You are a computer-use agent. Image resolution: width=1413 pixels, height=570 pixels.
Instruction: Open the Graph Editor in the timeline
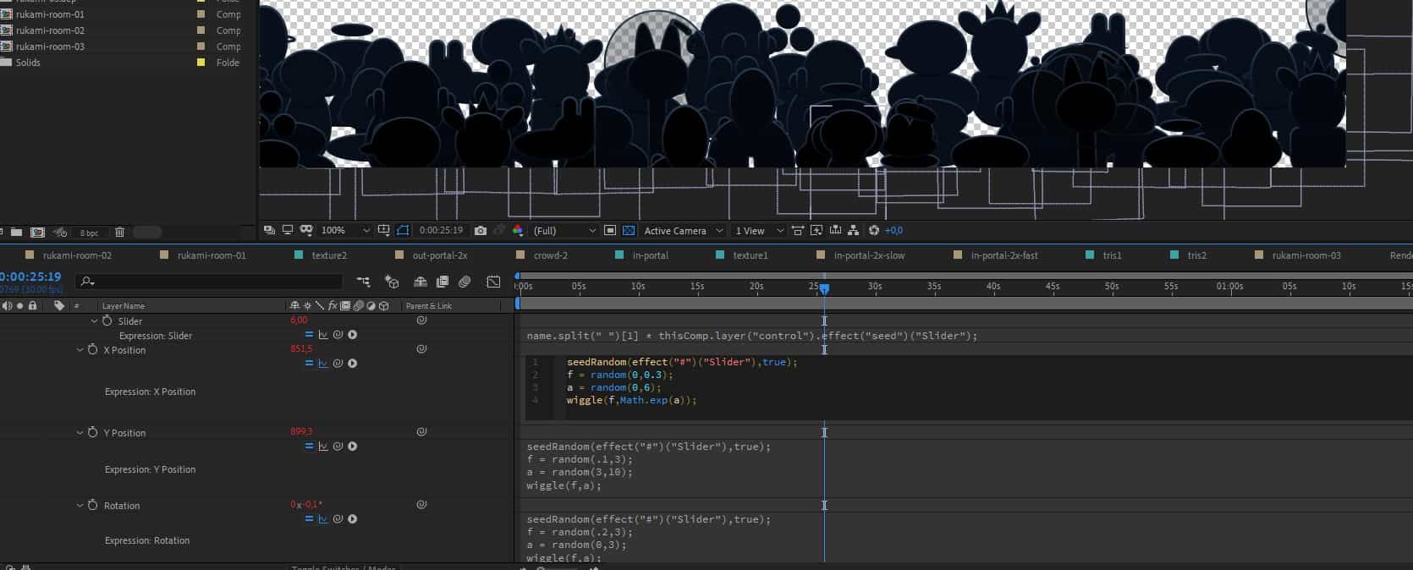[x=492, y=282]
